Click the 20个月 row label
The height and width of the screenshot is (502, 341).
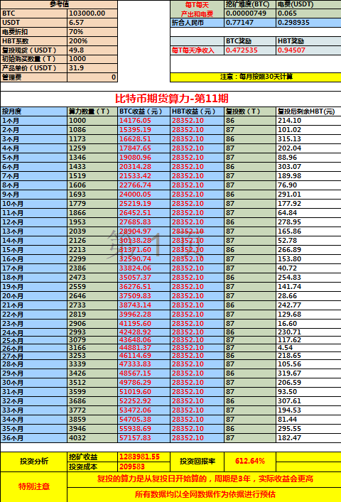[33, 296]
